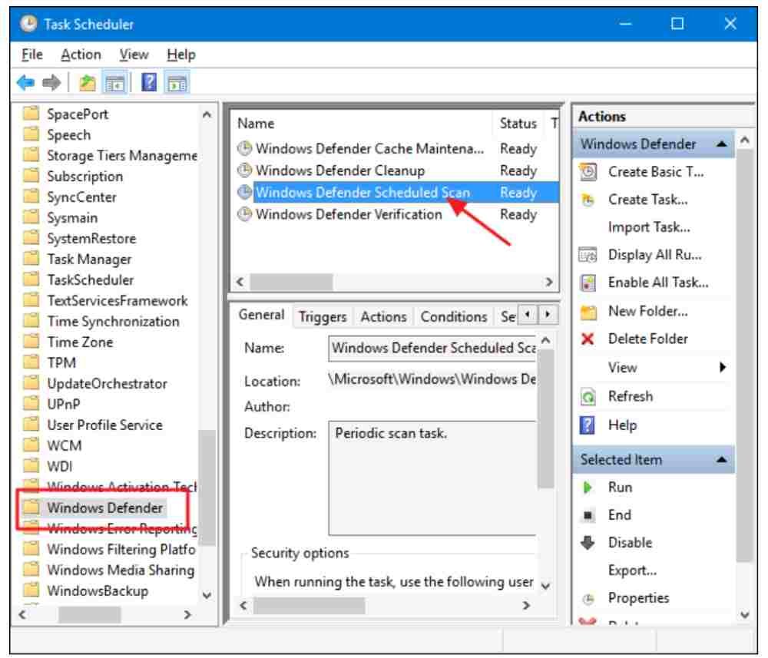768x658 pixels.
Task: Switch to the Actions tab in task details
Action: click(x=383, y=317)
